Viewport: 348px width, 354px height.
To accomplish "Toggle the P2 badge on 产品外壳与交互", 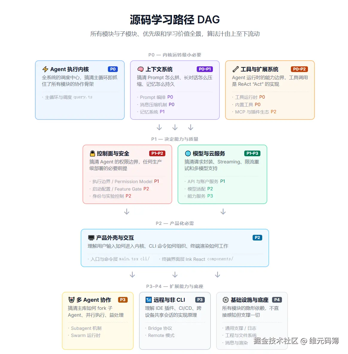I will pyautogui.click(x=257, y=238).
